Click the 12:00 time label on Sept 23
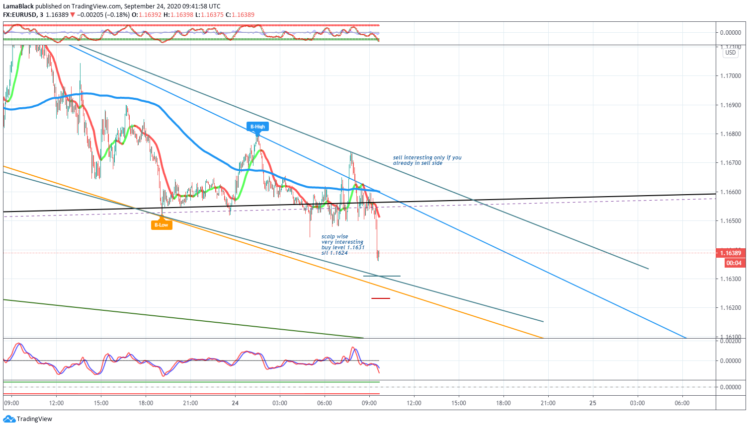749x428 pixels. coord(56,403)
